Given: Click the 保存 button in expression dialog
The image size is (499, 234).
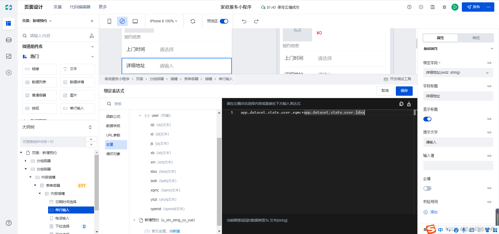Looking at the screenshot, I should (x=404, y=91).
